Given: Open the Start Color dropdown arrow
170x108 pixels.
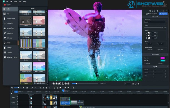Looking at the screenshot, I should pyautogui.click(x=166, y=58).
